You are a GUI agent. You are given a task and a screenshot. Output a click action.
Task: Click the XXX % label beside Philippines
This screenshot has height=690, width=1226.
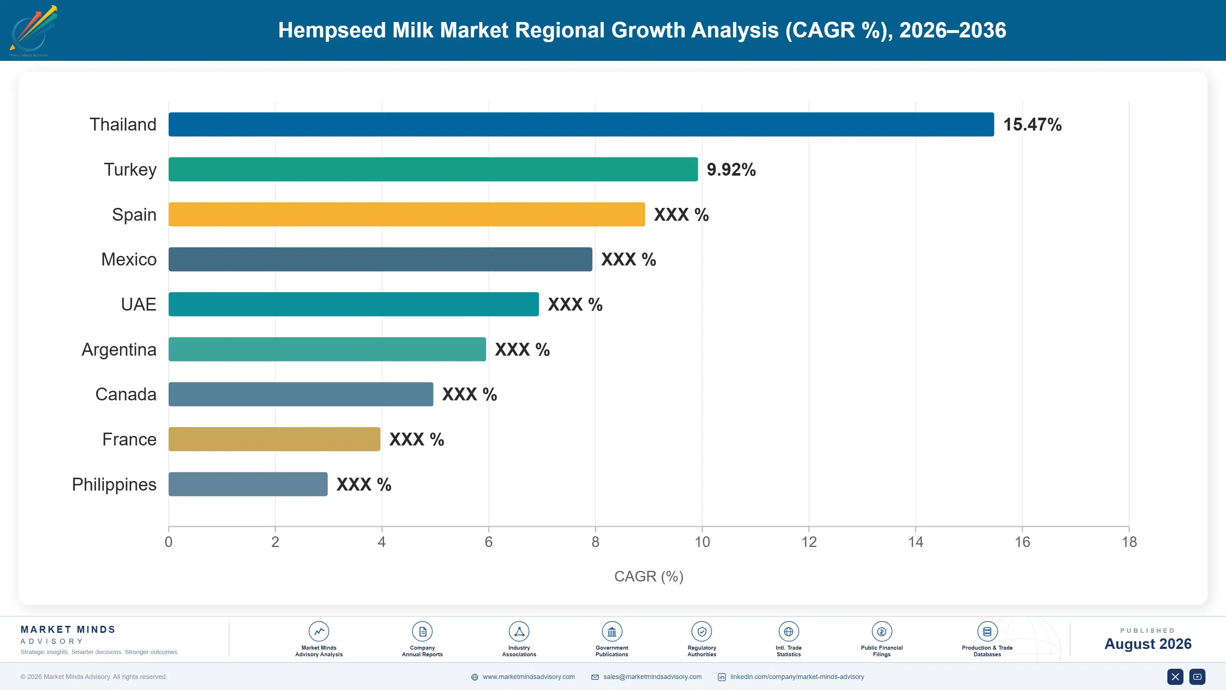(364, 484)
